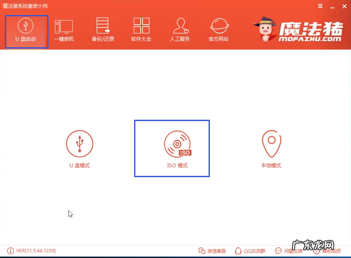Open the 软件大全 software collection
Screen dimensions: 351x258
(141, 30)
